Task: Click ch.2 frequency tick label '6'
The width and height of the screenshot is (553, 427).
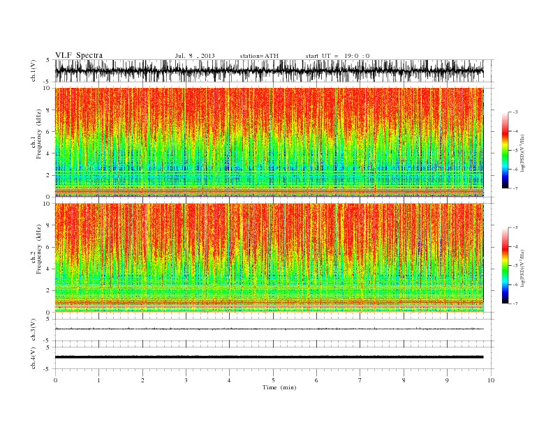Action: point(48,247)
